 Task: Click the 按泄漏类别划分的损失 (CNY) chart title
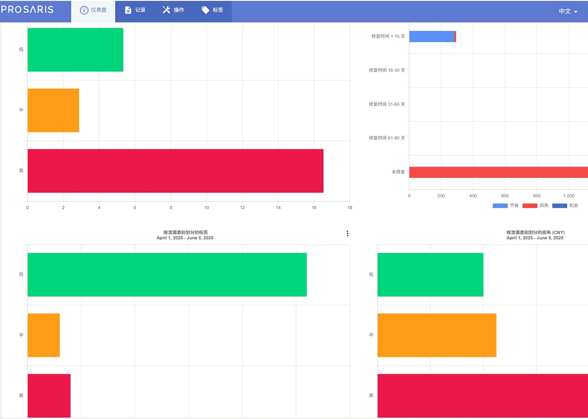tap(535, 233)
